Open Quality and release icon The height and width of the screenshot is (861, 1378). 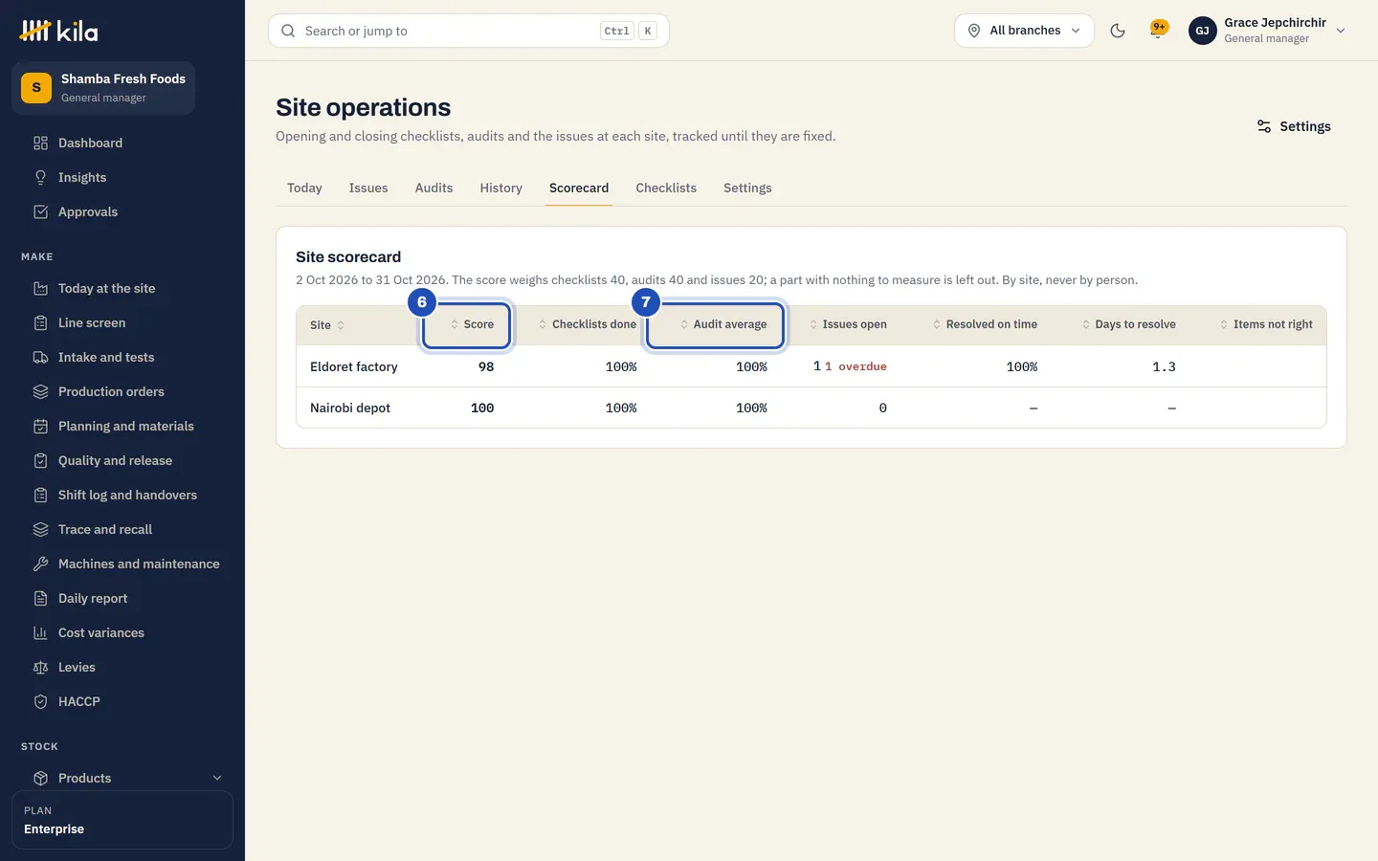click(40, 461)
